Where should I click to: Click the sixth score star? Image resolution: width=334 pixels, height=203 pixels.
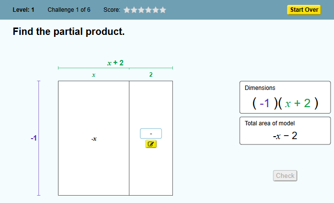click(163, 10)
